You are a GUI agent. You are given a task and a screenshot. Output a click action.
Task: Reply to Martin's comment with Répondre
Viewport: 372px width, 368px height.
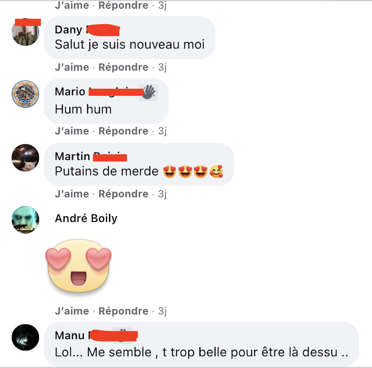[123, 194]
